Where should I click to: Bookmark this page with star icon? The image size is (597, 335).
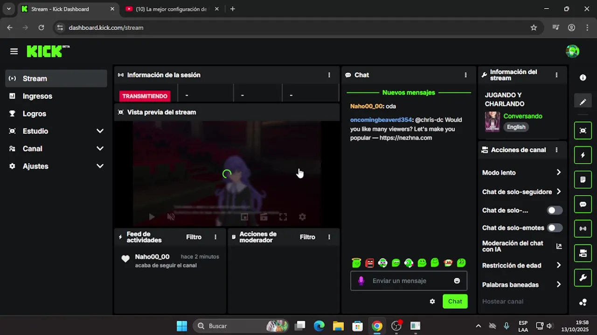pyautogui.click(x=534, y=27)
